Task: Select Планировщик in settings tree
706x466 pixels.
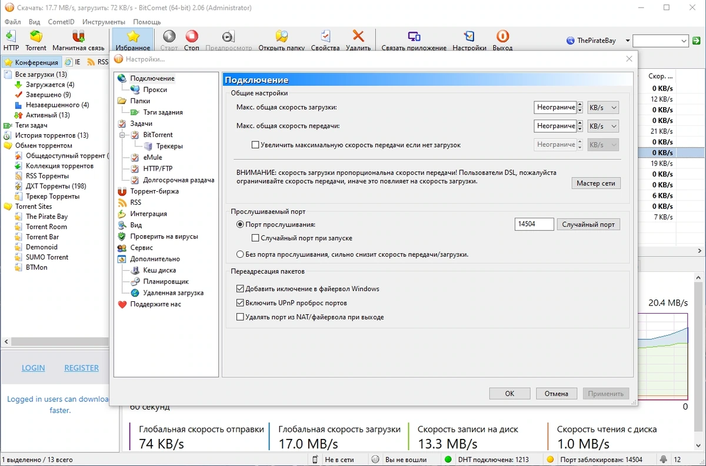Action: (x=165, y=281)
